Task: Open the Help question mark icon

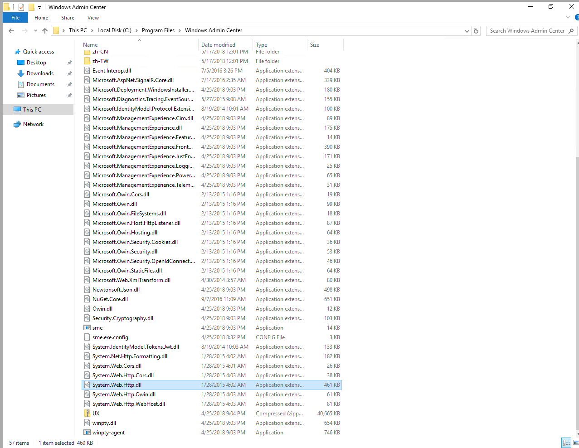Action: click(x=577, y=18)
